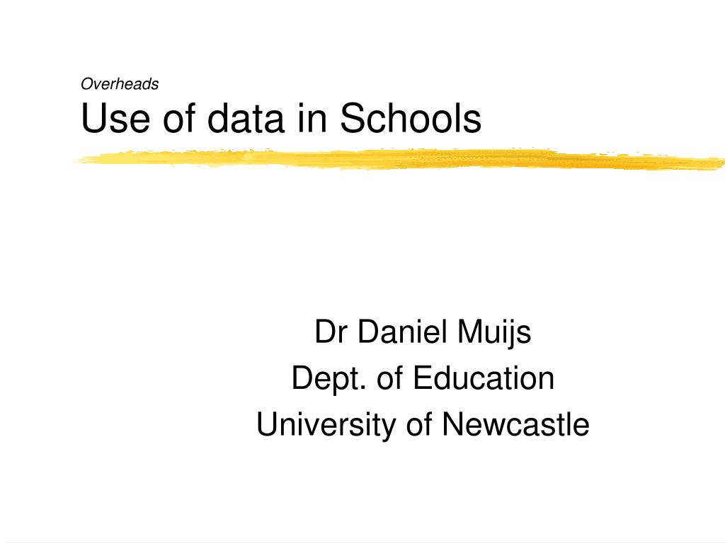
Task: Click the word 'data' in the title
Action: pos(244,118)
